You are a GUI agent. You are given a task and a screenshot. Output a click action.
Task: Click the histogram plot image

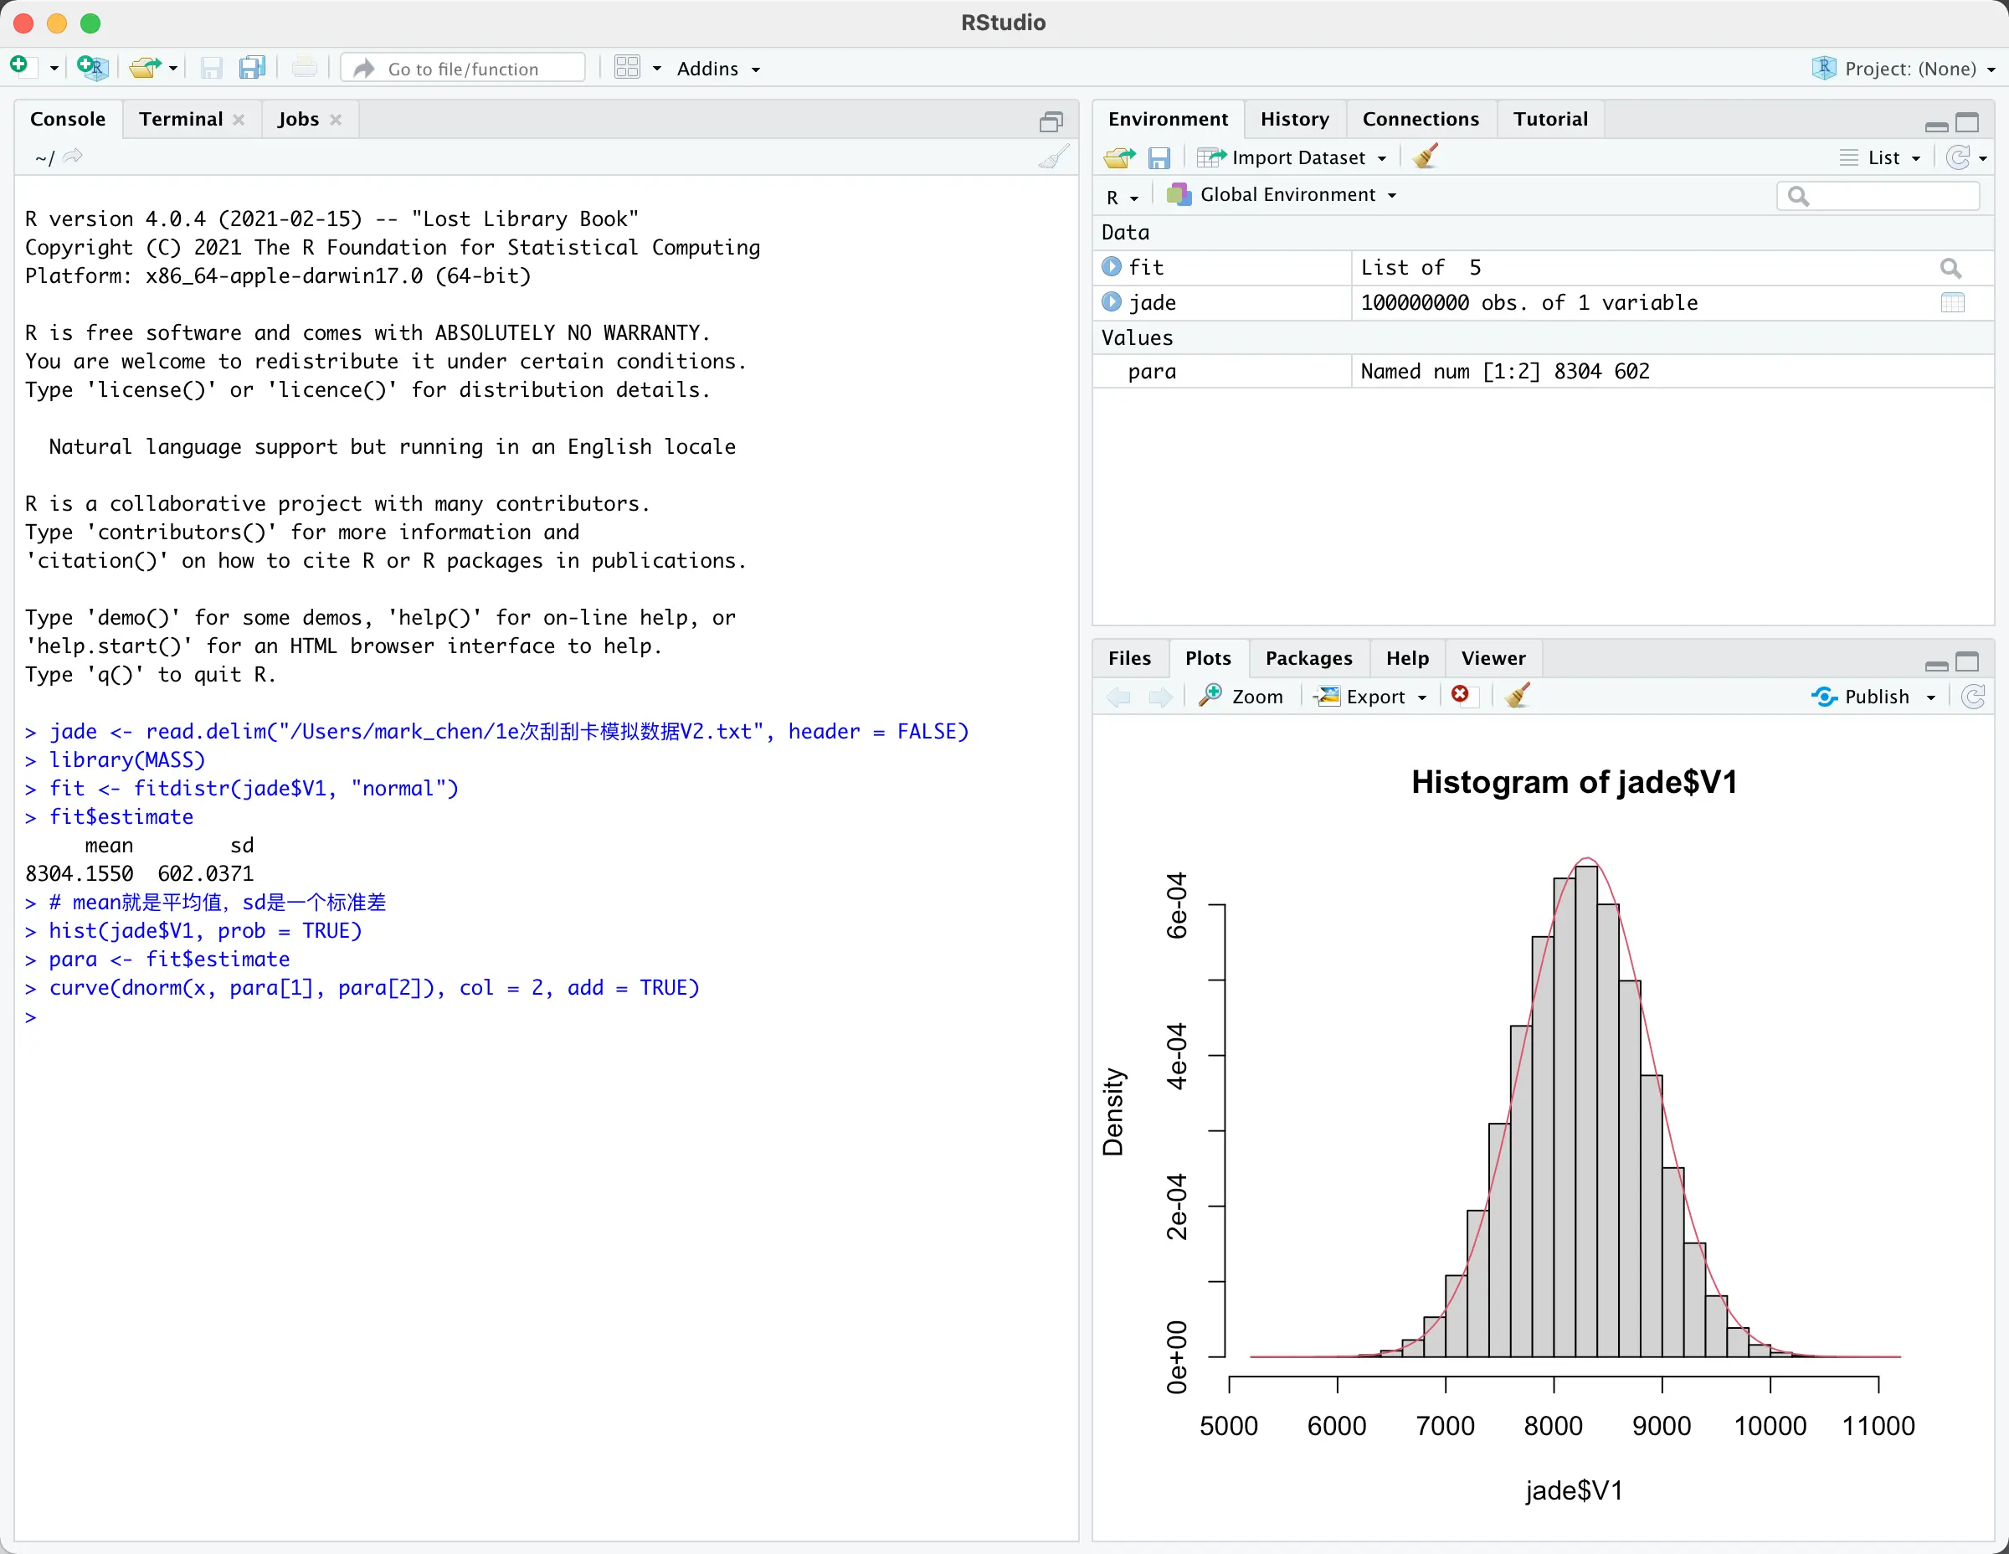click(1543, 1127)
